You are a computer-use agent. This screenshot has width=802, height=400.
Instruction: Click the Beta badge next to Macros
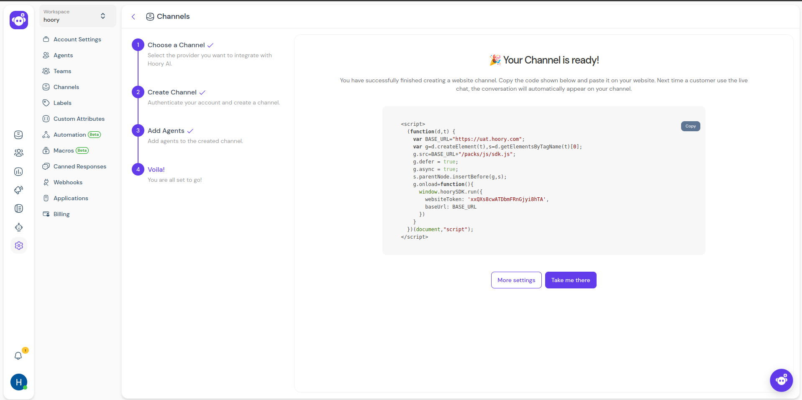pos(82,150)
